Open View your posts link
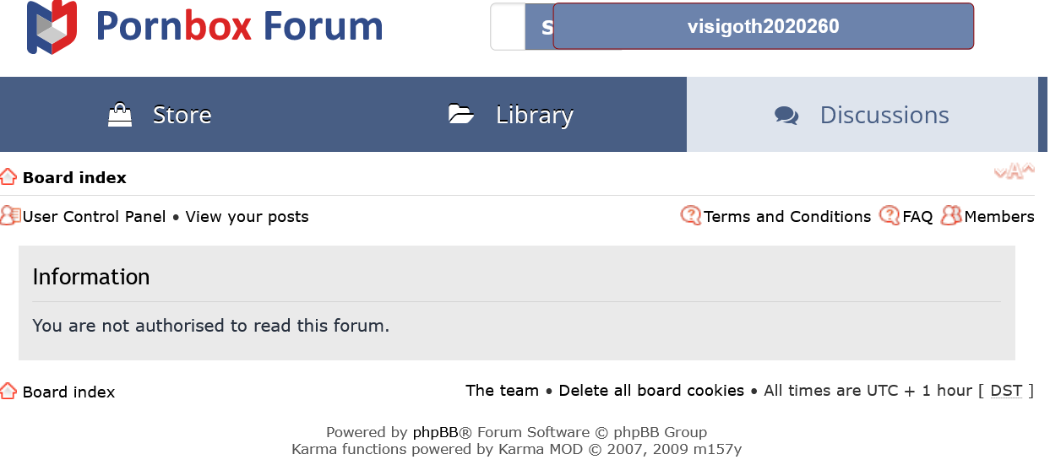The width and height of the screenshot is (1050, 465). tap(247, 217)
